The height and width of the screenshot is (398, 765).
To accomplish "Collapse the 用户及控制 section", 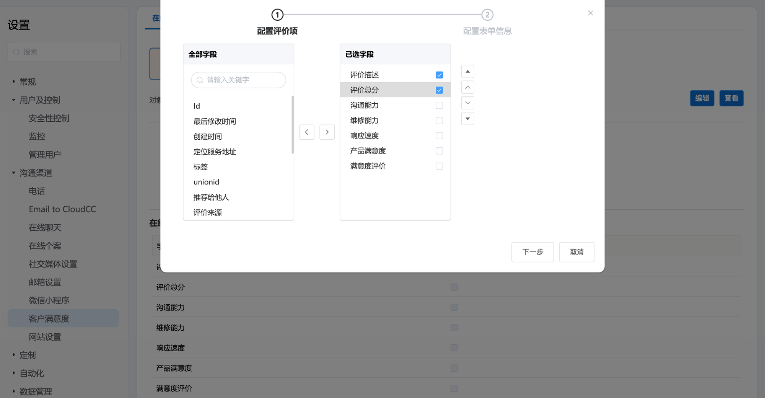I will pos(14,100).
